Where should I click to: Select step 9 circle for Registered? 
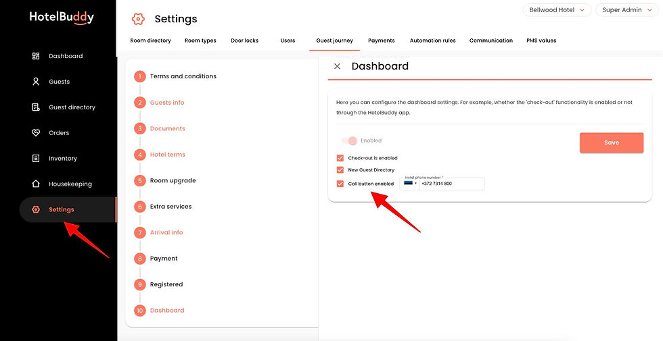140,284
